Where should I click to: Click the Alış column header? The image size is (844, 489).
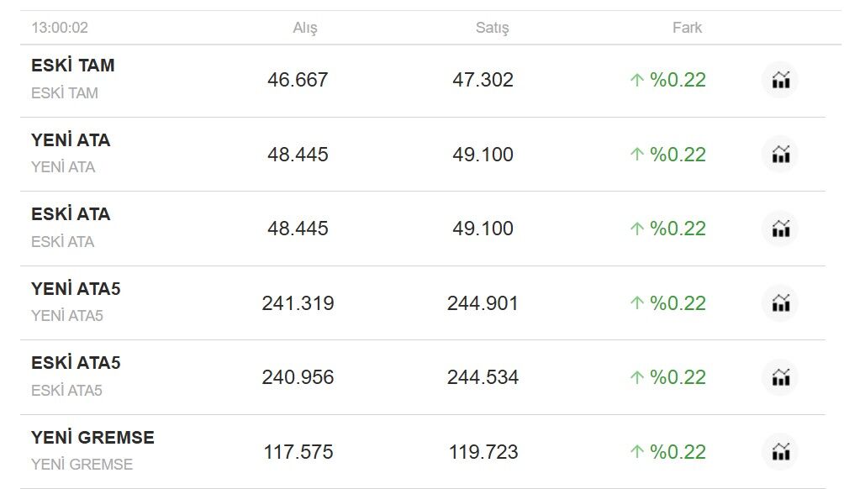click(304, 28)
